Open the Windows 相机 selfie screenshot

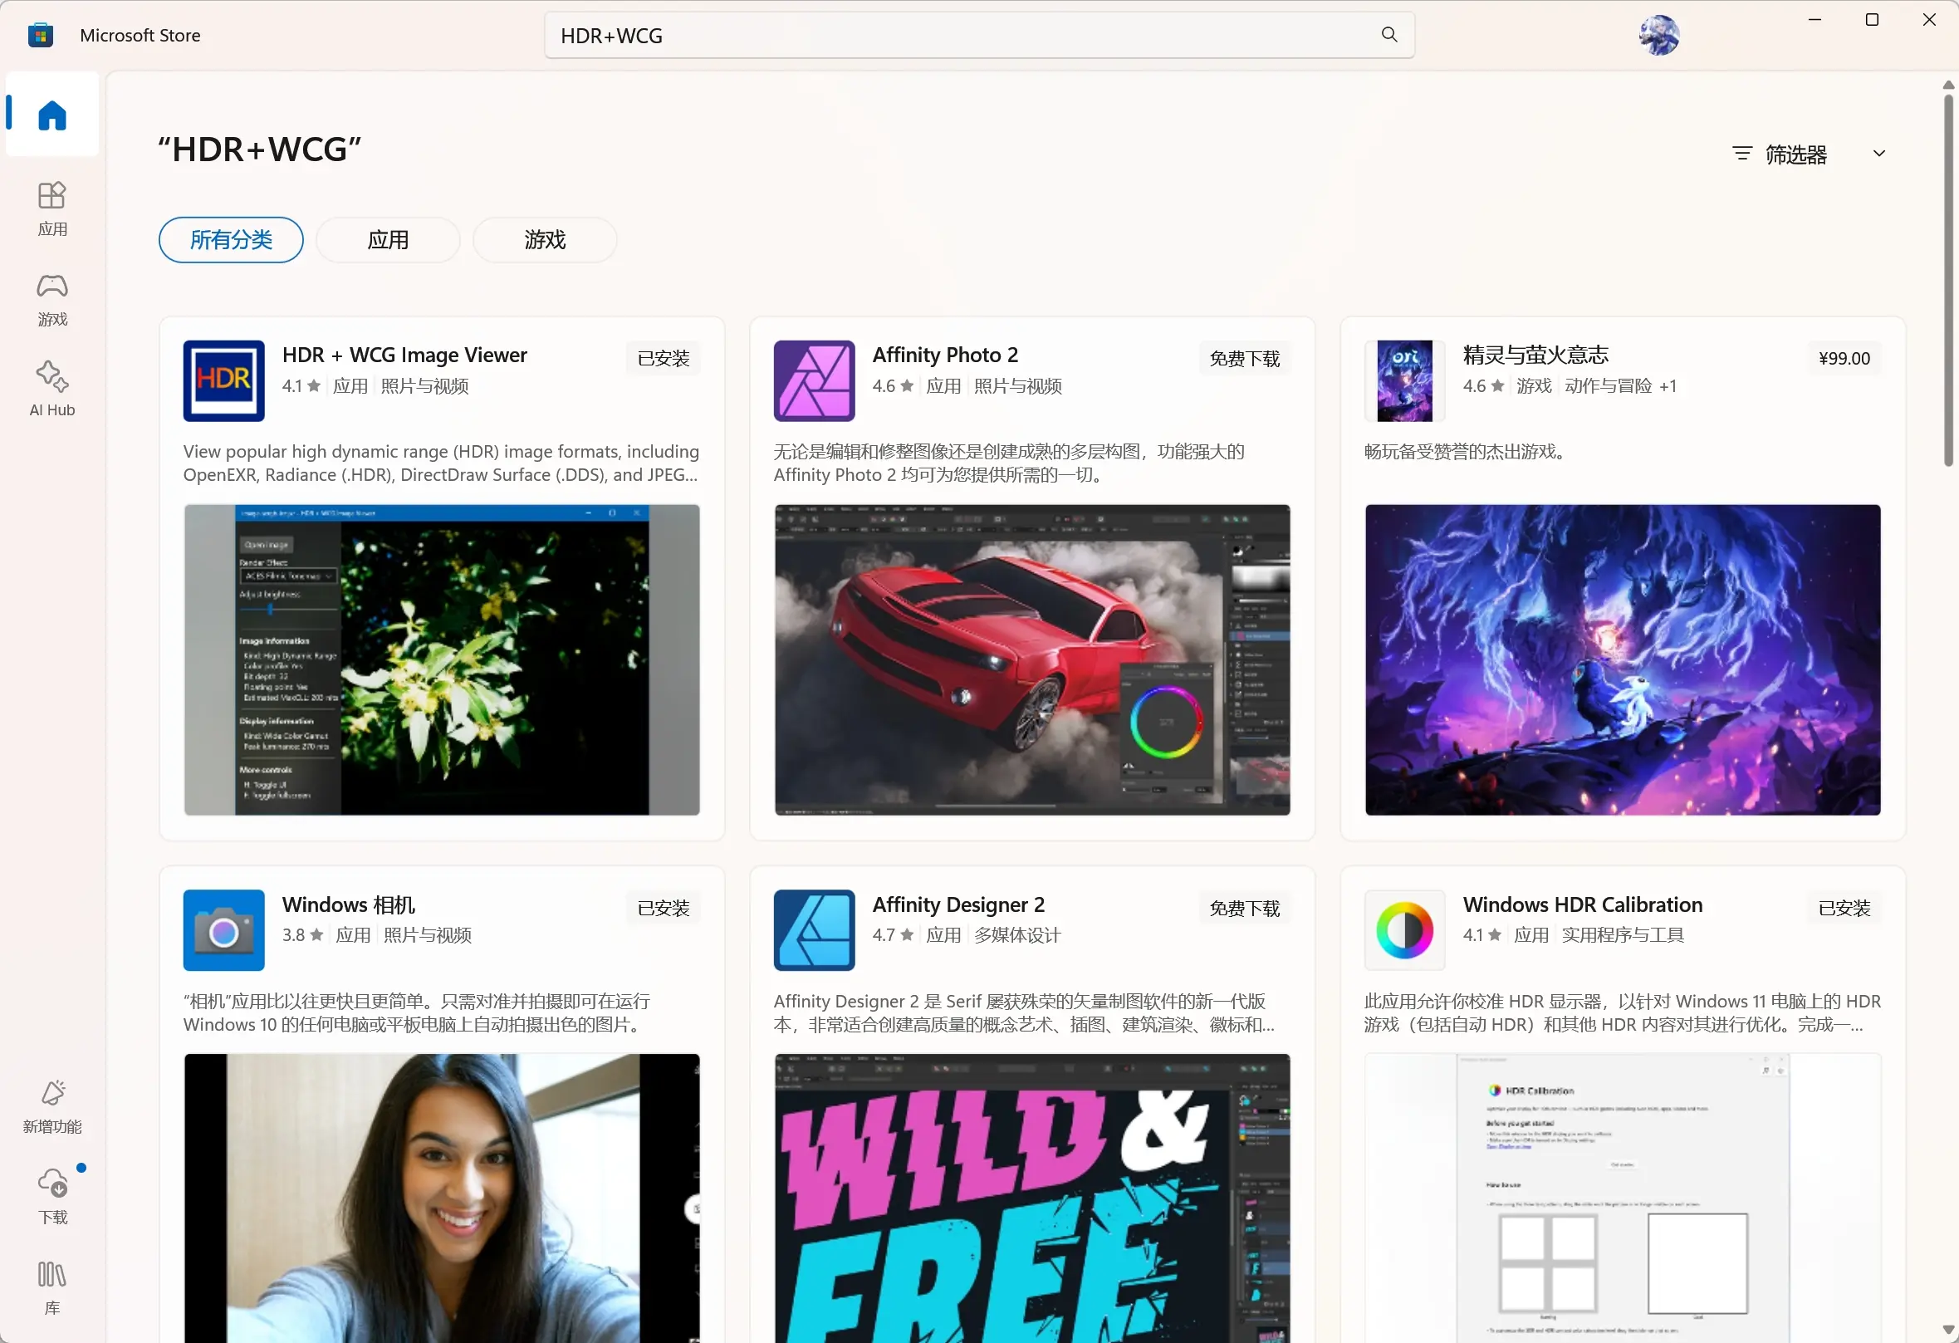(442, 1198)
